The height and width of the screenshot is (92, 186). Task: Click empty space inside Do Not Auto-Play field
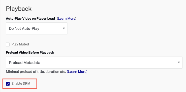coord(51,28)
